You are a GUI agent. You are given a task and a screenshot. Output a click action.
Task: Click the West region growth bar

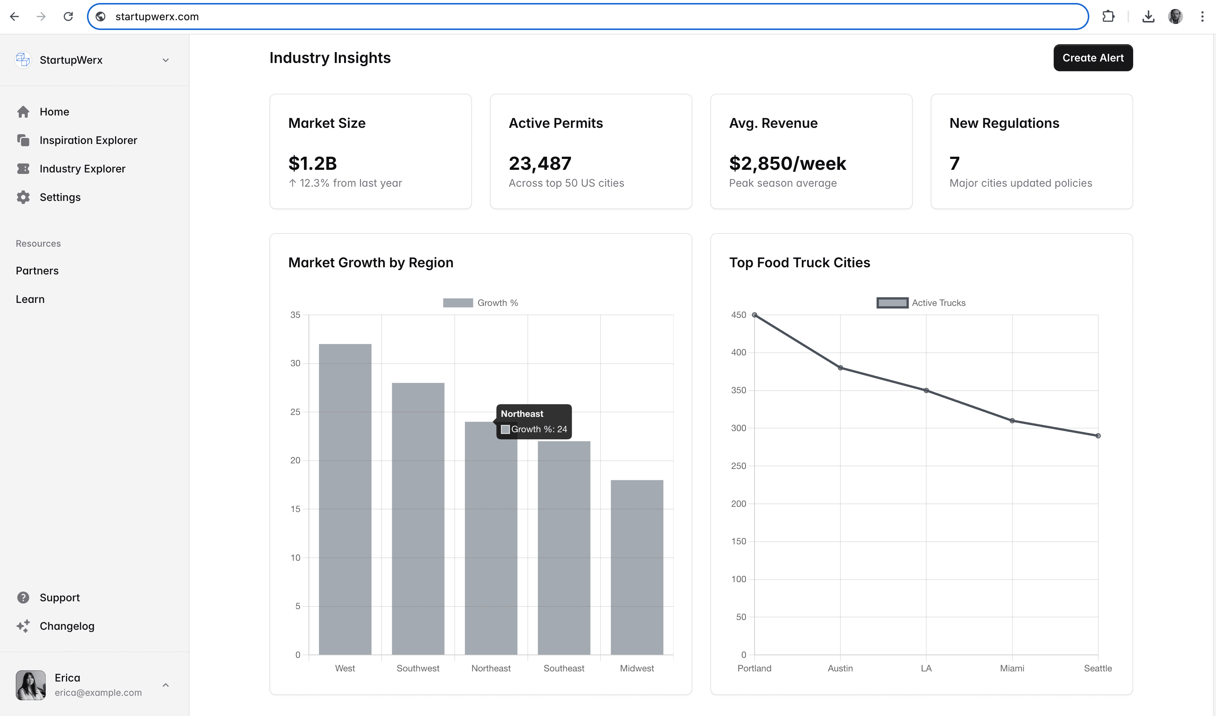point(345,499)
